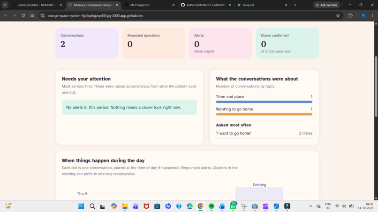The image size is (378, 212).
Task: Click the Evening label on the timeline
Action: (259, 184)
